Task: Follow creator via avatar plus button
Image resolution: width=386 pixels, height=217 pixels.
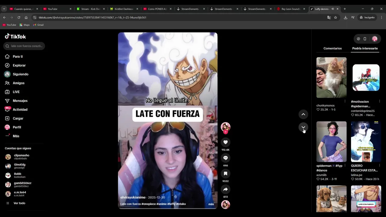Action: [x=226, y=132]
